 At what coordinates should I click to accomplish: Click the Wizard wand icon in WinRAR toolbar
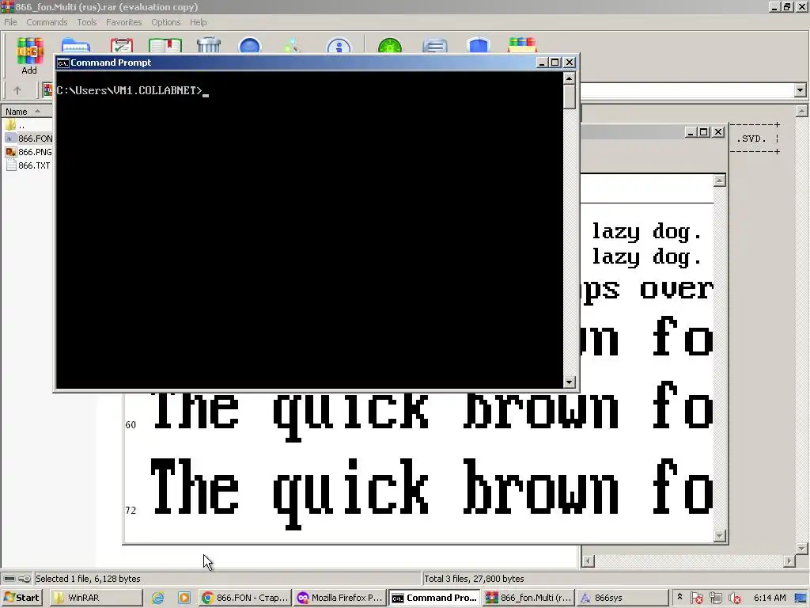(x=292, y=45)
